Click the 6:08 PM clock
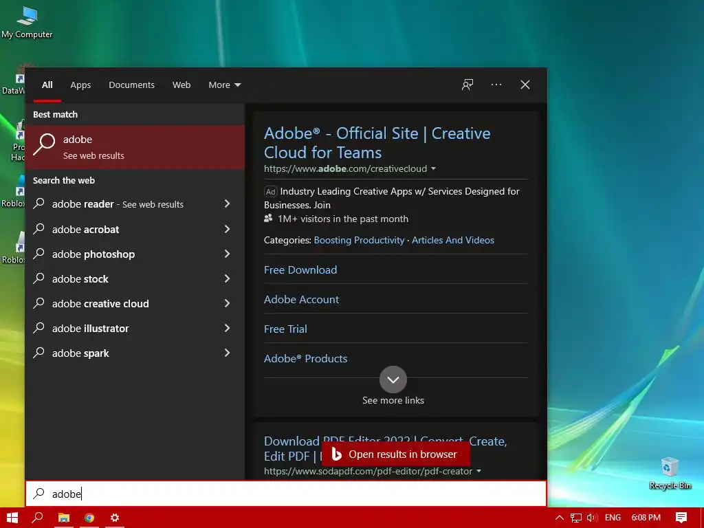Image resolution: width=704 pixels, height=528 pixels. pyautogui.click(x=646, y=518)
